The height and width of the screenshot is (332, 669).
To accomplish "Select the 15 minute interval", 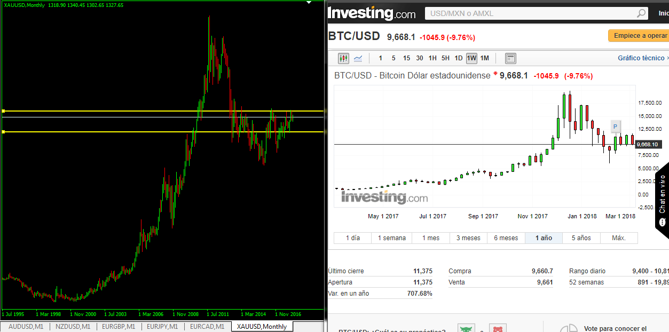I will [x=407, y=58].
